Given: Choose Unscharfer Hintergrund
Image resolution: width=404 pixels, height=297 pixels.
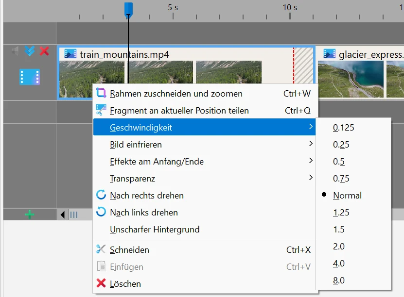Looking at the screenshot, I should (205, 230).
